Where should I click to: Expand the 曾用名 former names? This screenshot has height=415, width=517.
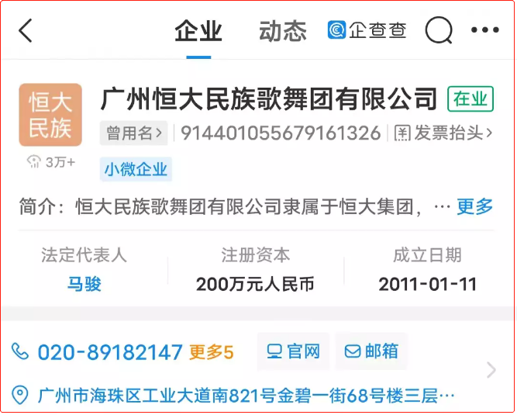click(134, 133)
